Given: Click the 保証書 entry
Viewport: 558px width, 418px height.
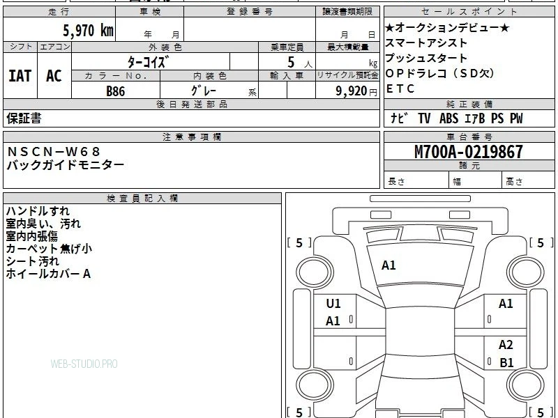Looking at the screenshot, I should click(x=24, y=118).
